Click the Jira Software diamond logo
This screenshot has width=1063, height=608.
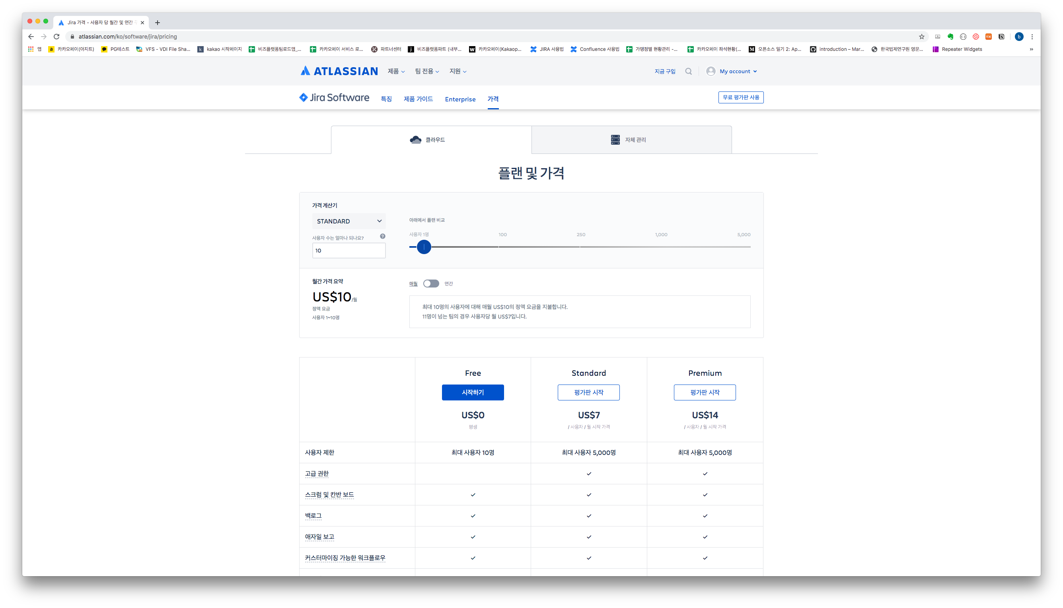(x=304, y=97)
